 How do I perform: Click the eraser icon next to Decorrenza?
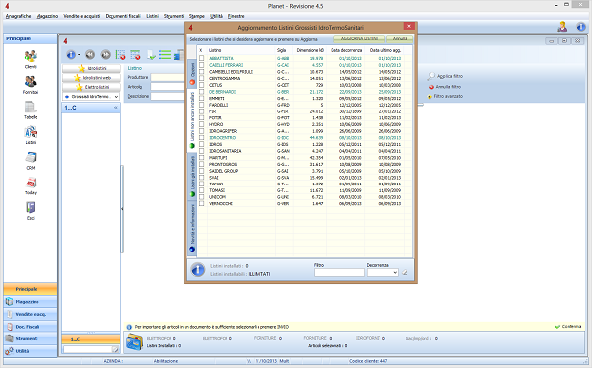(x=405, y=272)
